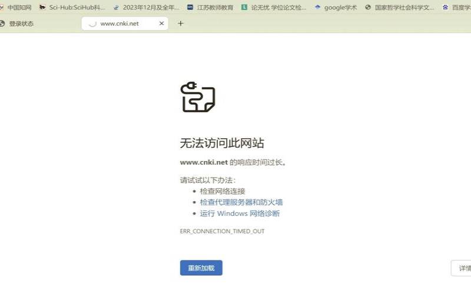Open the 国家哲学社会科学文 bookmark
This screenshot has width=471, height=294.
[400, 7]
